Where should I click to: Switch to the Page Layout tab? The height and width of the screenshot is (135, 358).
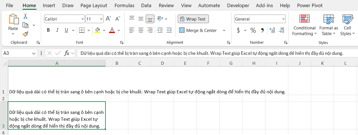point(94,5)
